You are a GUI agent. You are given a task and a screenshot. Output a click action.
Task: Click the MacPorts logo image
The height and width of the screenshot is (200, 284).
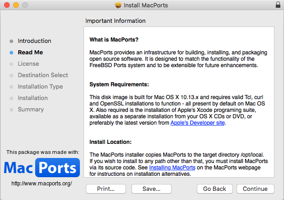[x=42, y=168]
